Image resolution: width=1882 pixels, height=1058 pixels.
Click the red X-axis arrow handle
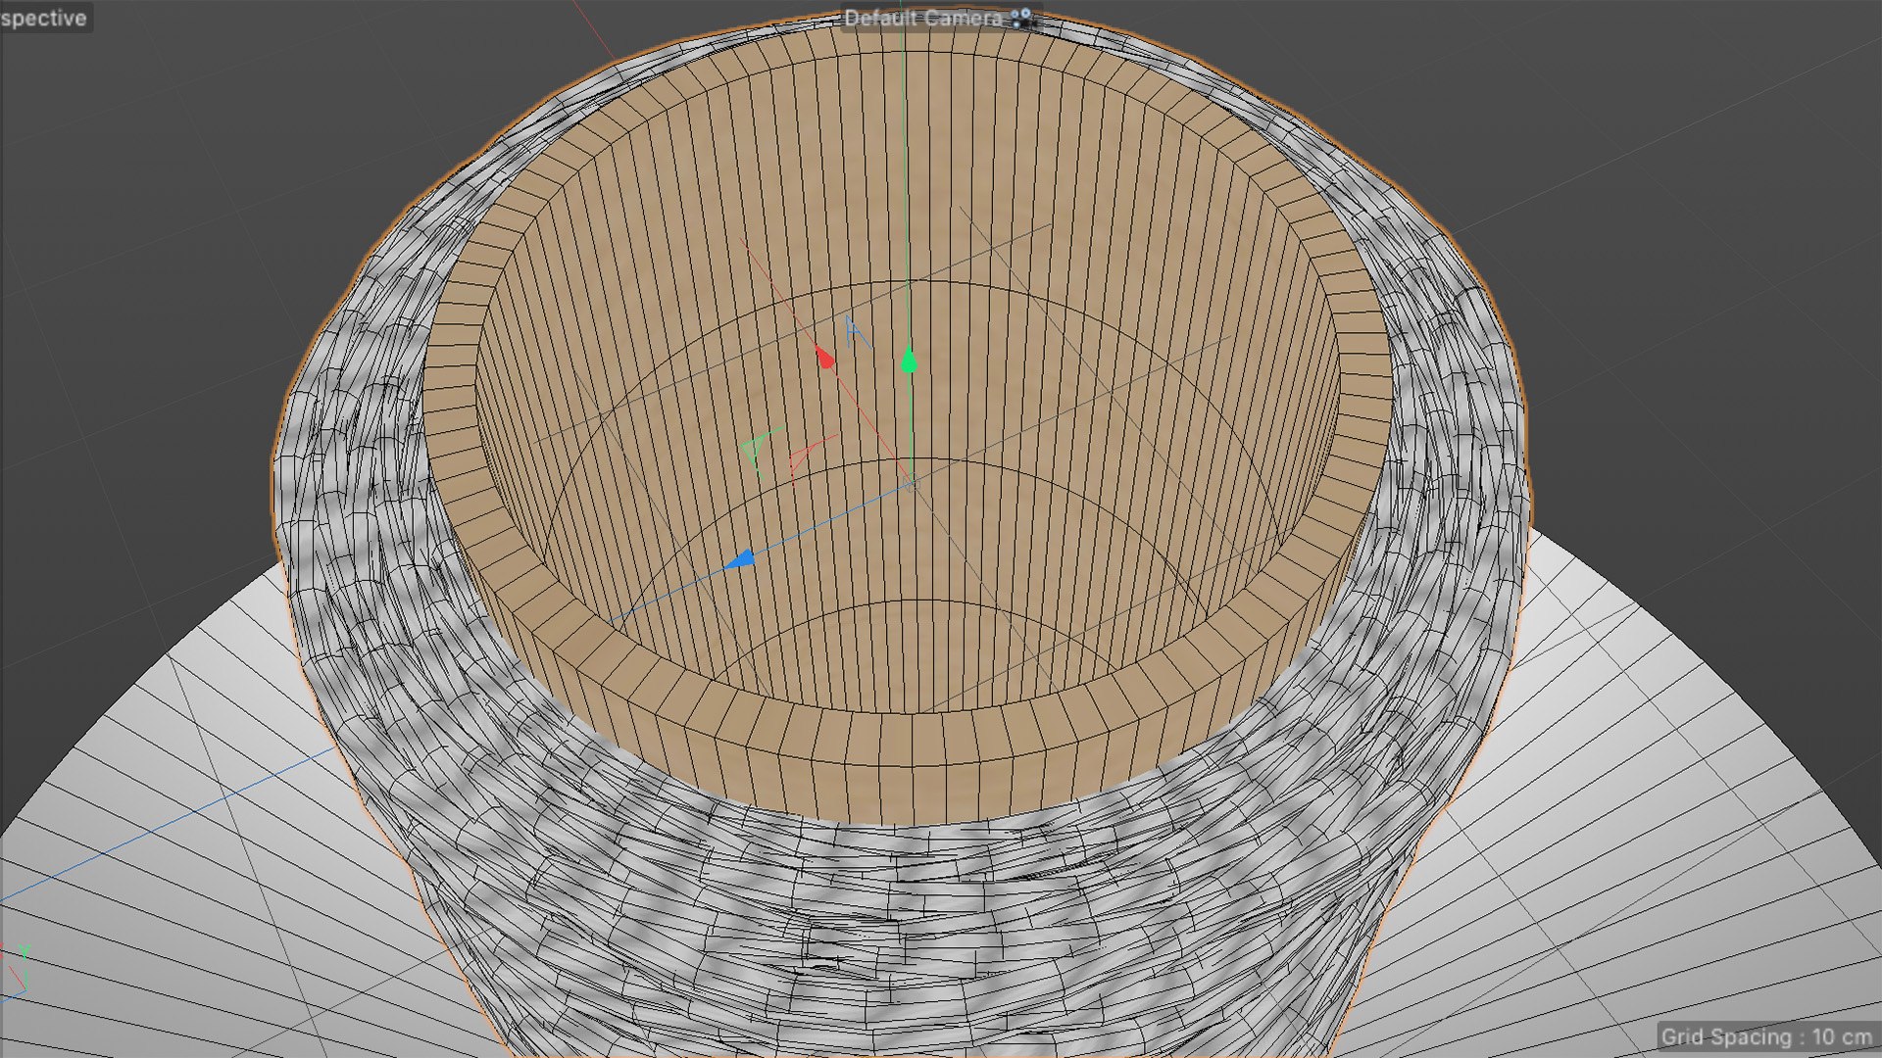(x=824, y=357)
